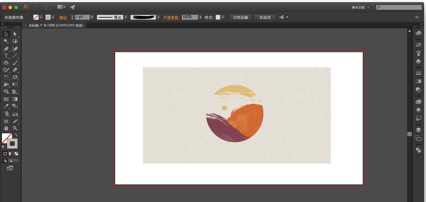The height and width of the screenshot is (202, 426).
Task: Select the Zoom tool
Action: click(15, 128)
